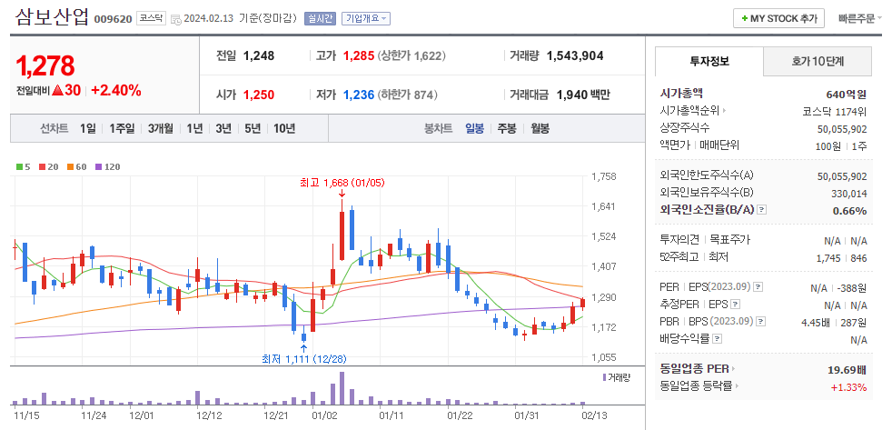Click the 거래대금 value 1,940 백만
The image size is (892, 430).
(x=582, y=95)
